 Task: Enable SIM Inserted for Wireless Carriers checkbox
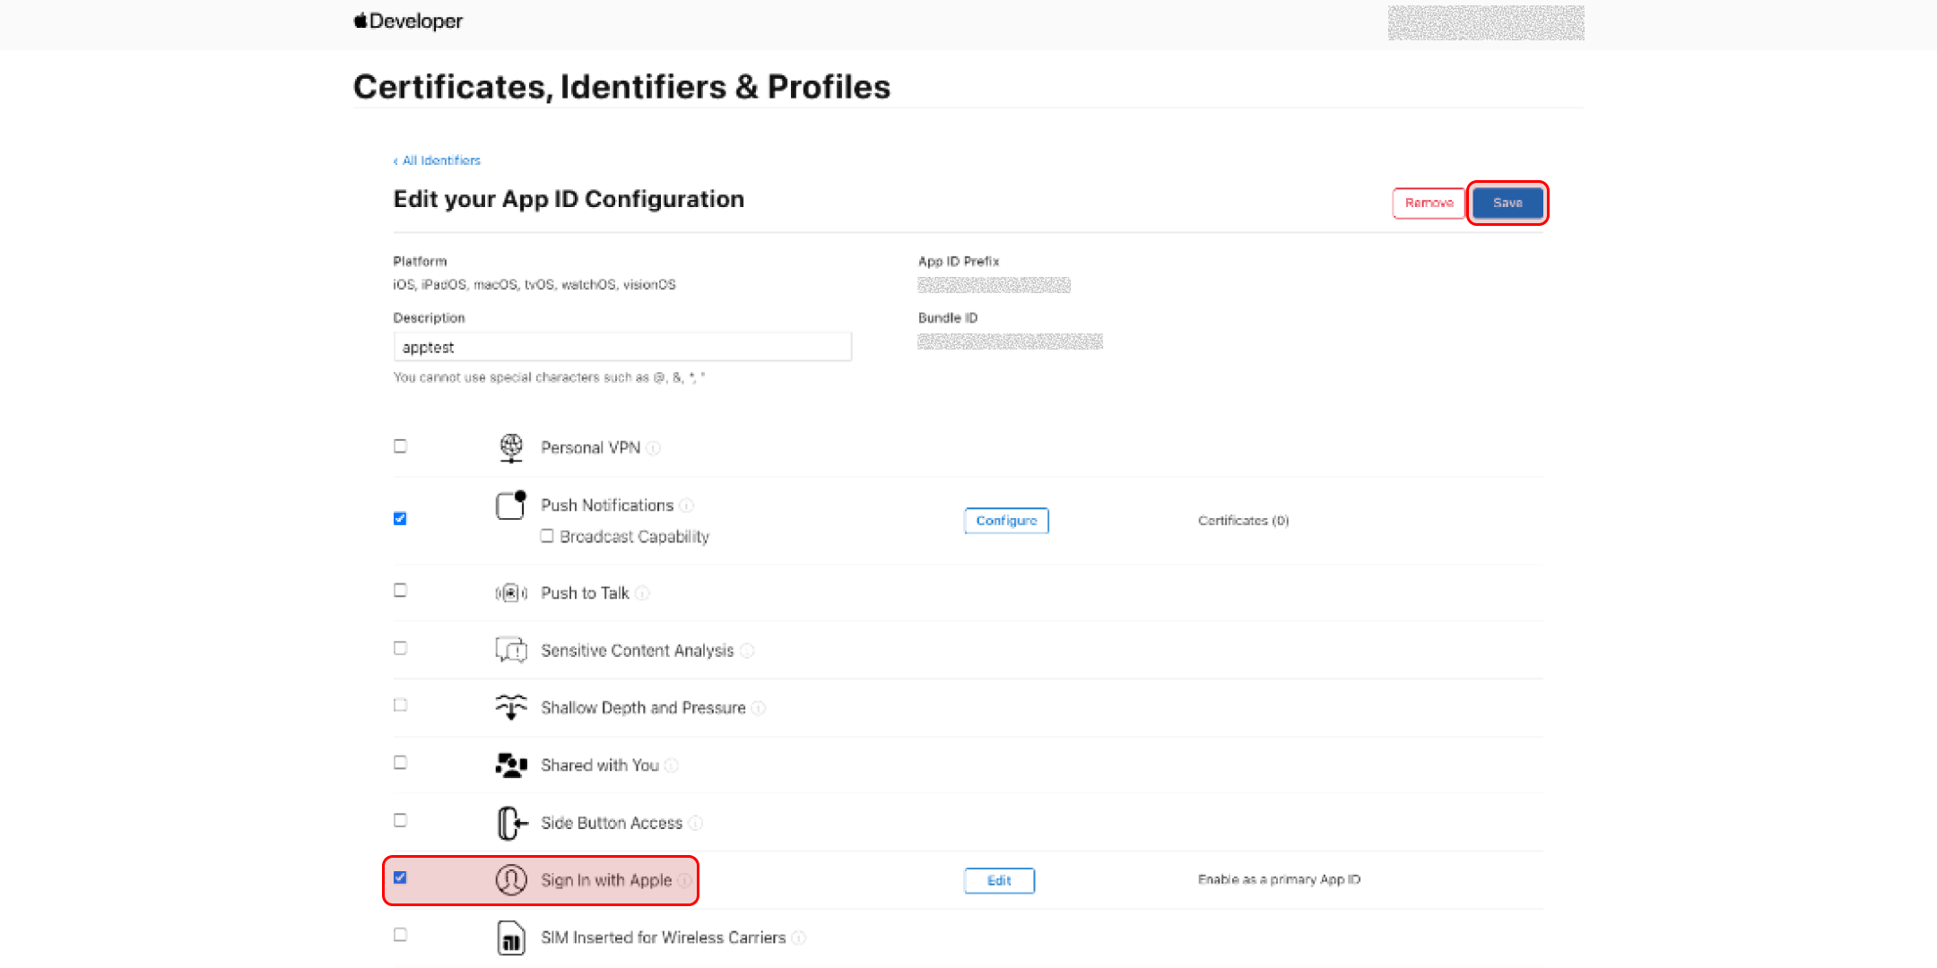[x=400, y=935]
